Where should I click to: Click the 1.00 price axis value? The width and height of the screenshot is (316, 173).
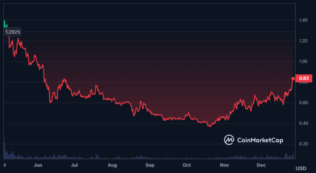click(x=303, y=61)
